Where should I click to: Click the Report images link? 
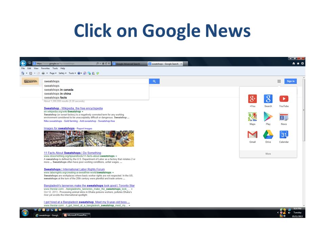coord(84,129)
